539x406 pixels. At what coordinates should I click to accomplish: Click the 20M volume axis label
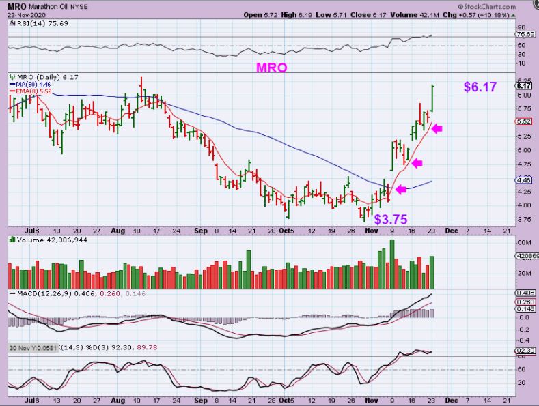tap(524, 274)
